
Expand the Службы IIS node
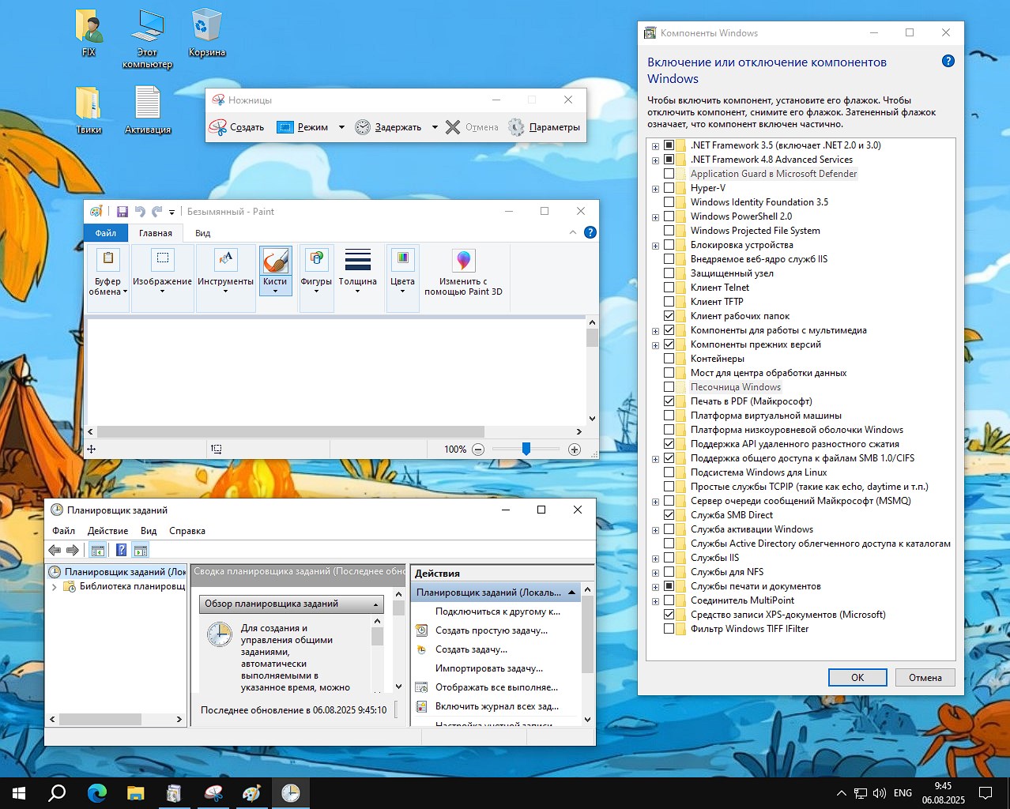(x=655, y=559)
